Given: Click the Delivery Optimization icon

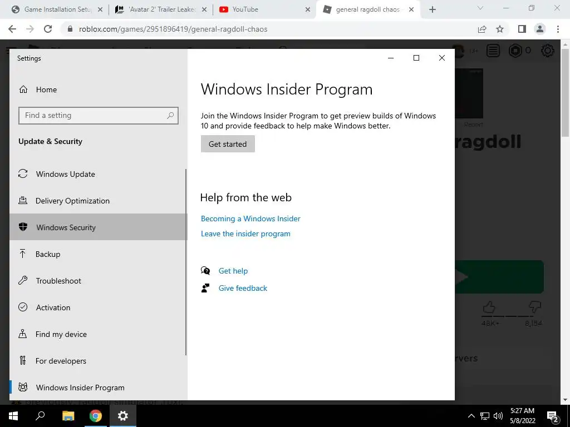Looking at the screenshot, I should (x=23, y=200).
